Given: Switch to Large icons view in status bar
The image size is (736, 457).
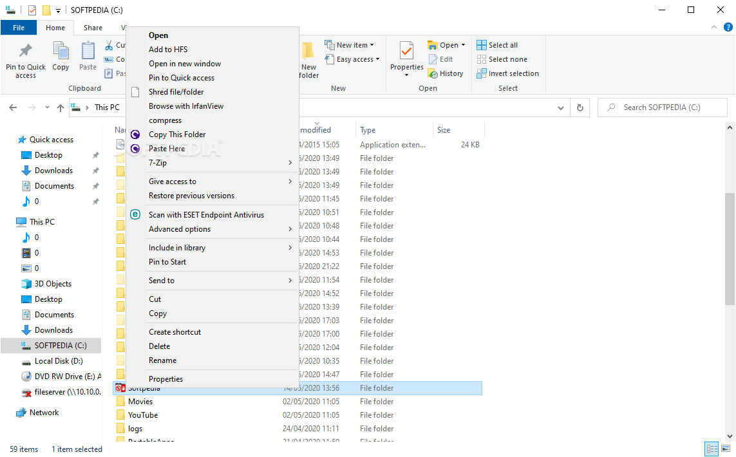Looking at the screenshot, I should (726, 449).
